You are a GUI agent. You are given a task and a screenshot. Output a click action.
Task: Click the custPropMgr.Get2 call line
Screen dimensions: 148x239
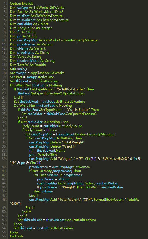(77, 183)
